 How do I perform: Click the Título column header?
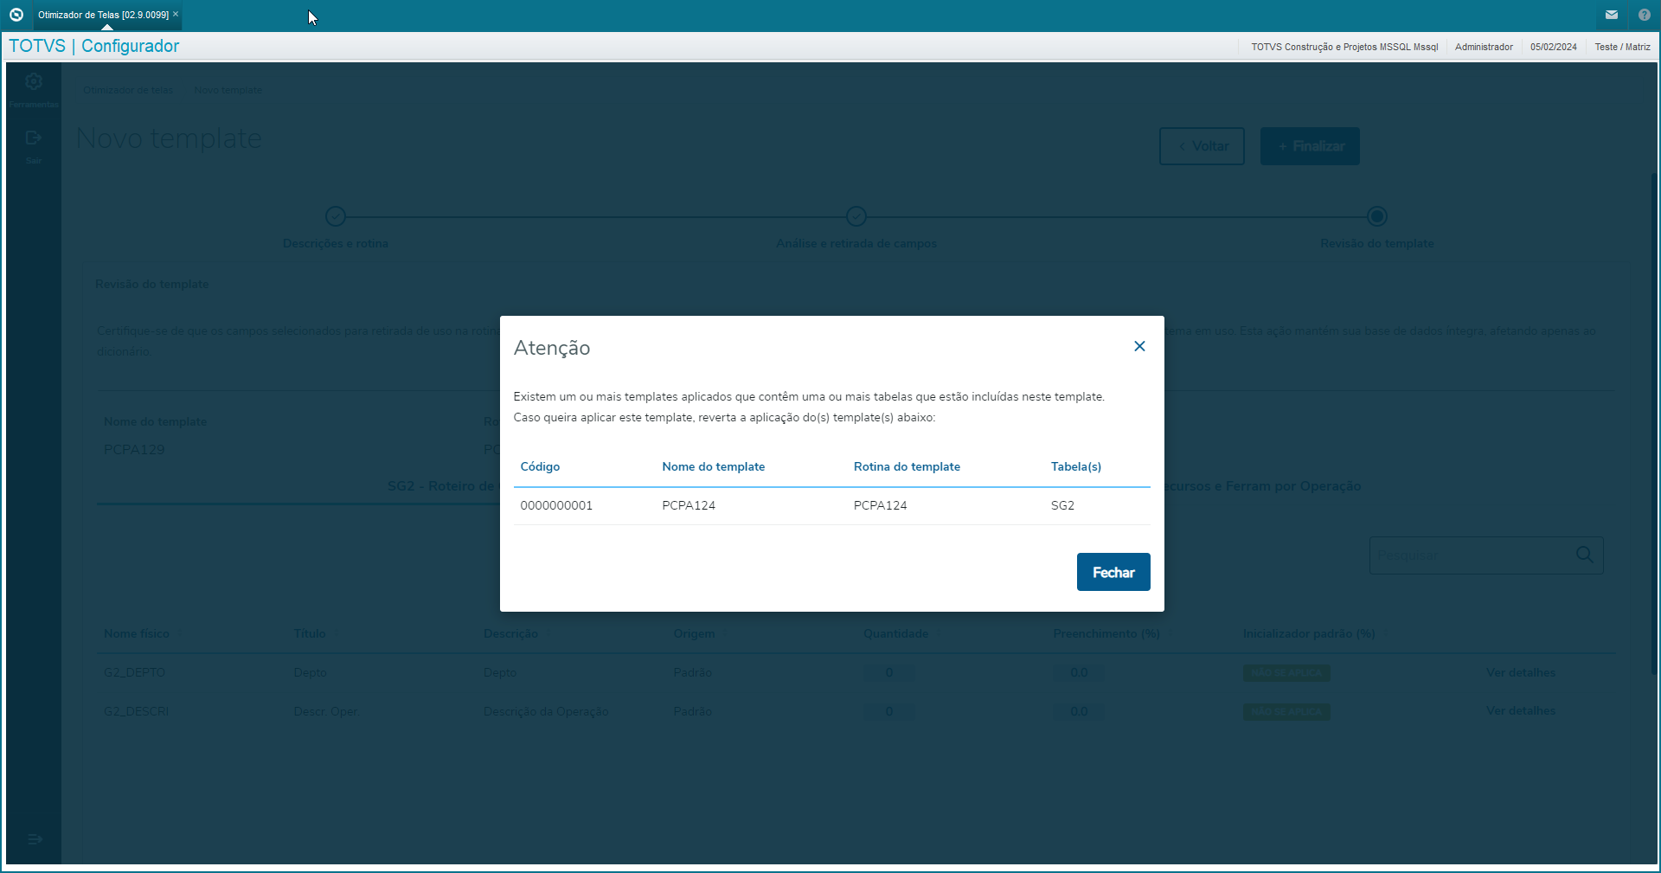pos(310,633)
